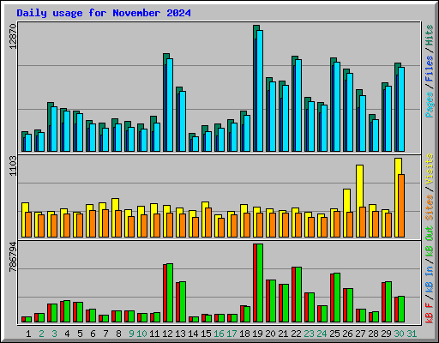Select day 7 on the x-axis

[105, 334]
